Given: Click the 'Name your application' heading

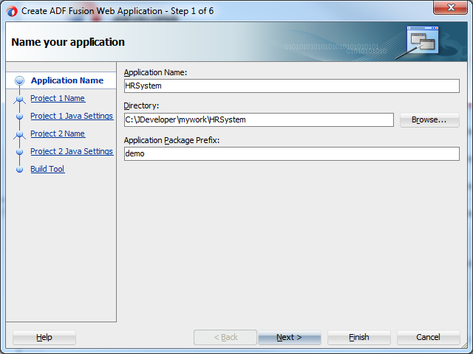Looking at the screenshot, I should 68,42.
